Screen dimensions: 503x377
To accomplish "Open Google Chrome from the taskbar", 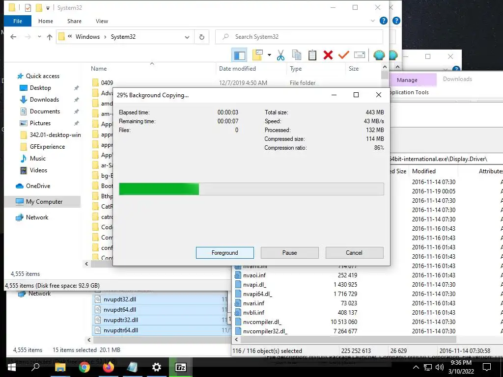I will [84, 367].
